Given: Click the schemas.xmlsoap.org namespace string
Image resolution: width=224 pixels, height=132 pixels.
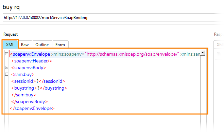Looking at the screenshot, I should 132,54.
